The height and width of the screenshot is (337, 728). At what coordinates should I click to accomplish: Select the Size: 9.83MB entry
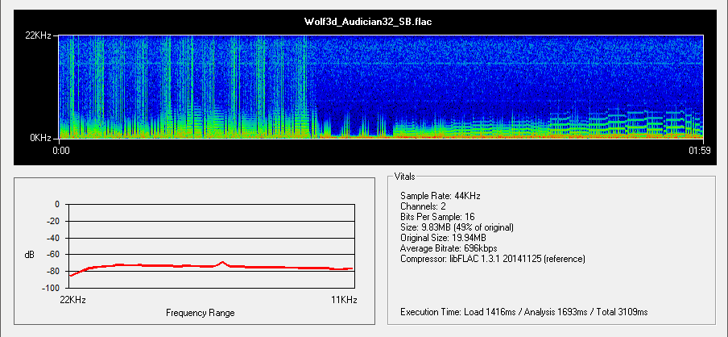point(457,227)
